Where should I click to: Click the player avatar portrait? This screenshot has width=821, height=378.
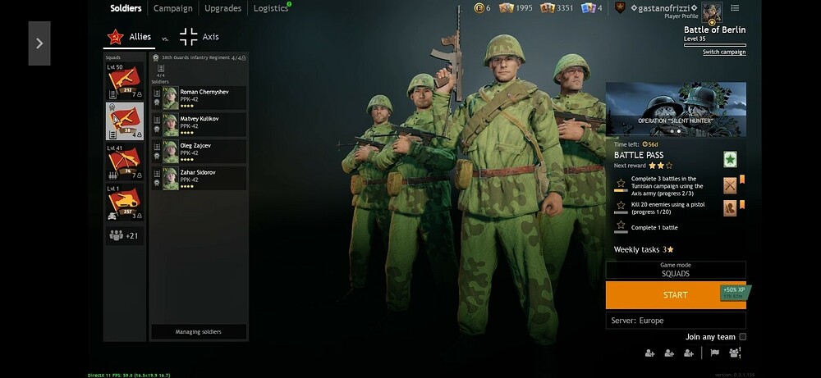(712, 12)
